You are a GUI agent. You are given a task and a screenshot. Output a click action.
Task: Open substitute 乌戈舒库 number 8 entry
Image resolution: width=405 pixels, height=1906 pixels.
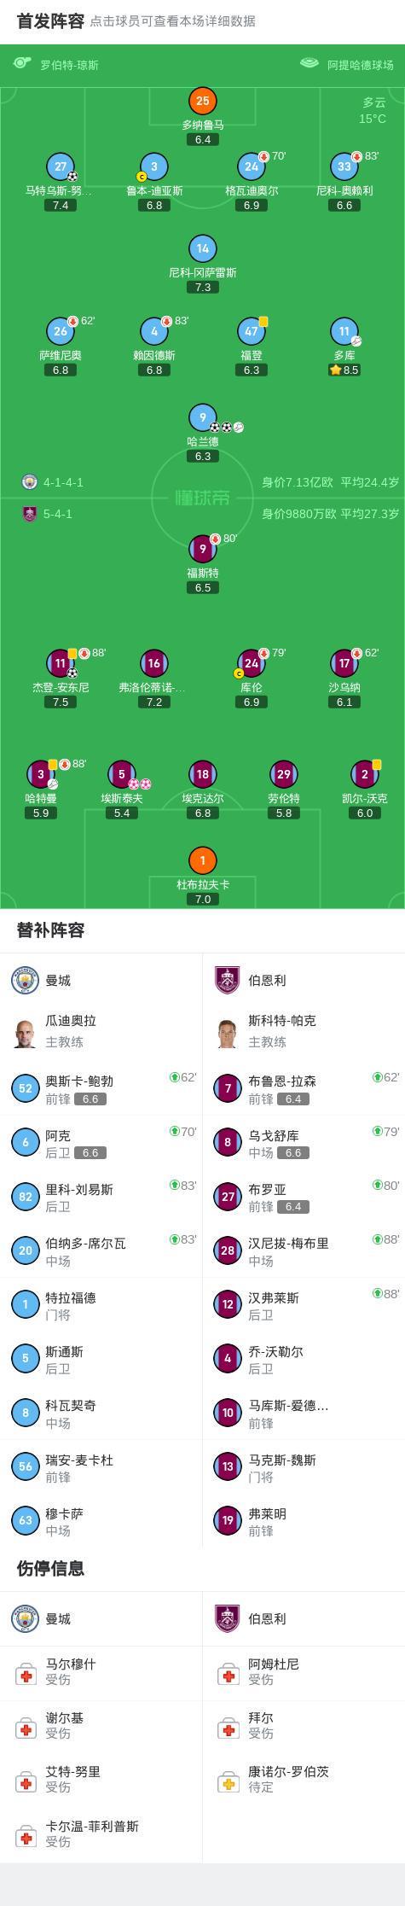coord(304,1142)
